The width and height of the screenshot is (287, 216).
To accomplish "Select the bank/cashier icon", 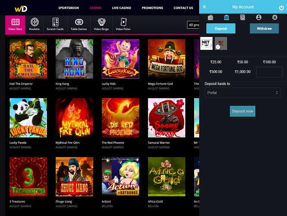I will 227,17.
